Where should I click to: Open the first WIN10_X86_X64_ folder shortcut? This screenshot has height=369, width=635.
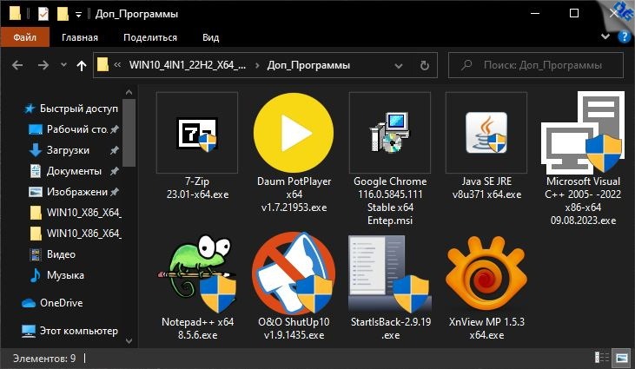pos(76,213)
